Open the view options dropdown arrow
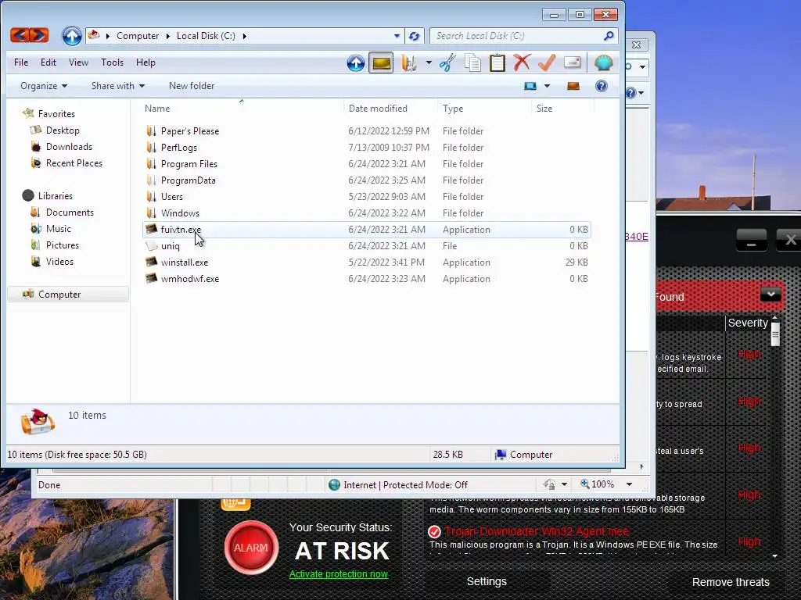The height and width of the screenshot is (600, 801). point(547,86)
